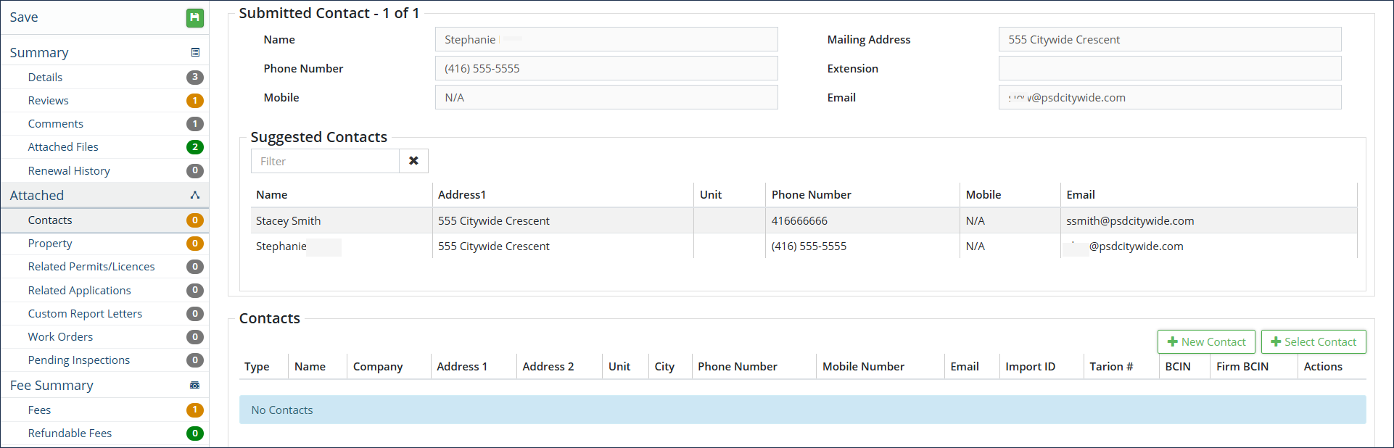Open the Details section
1394x448 pixels.
(x=45, y=78)
